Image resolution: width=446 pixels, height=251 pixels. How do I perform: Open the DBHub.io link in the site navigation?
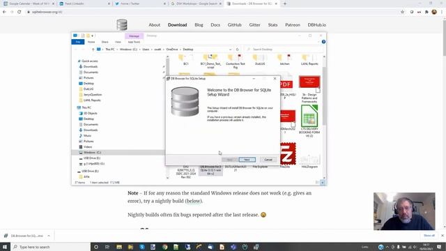click(317, 25)
